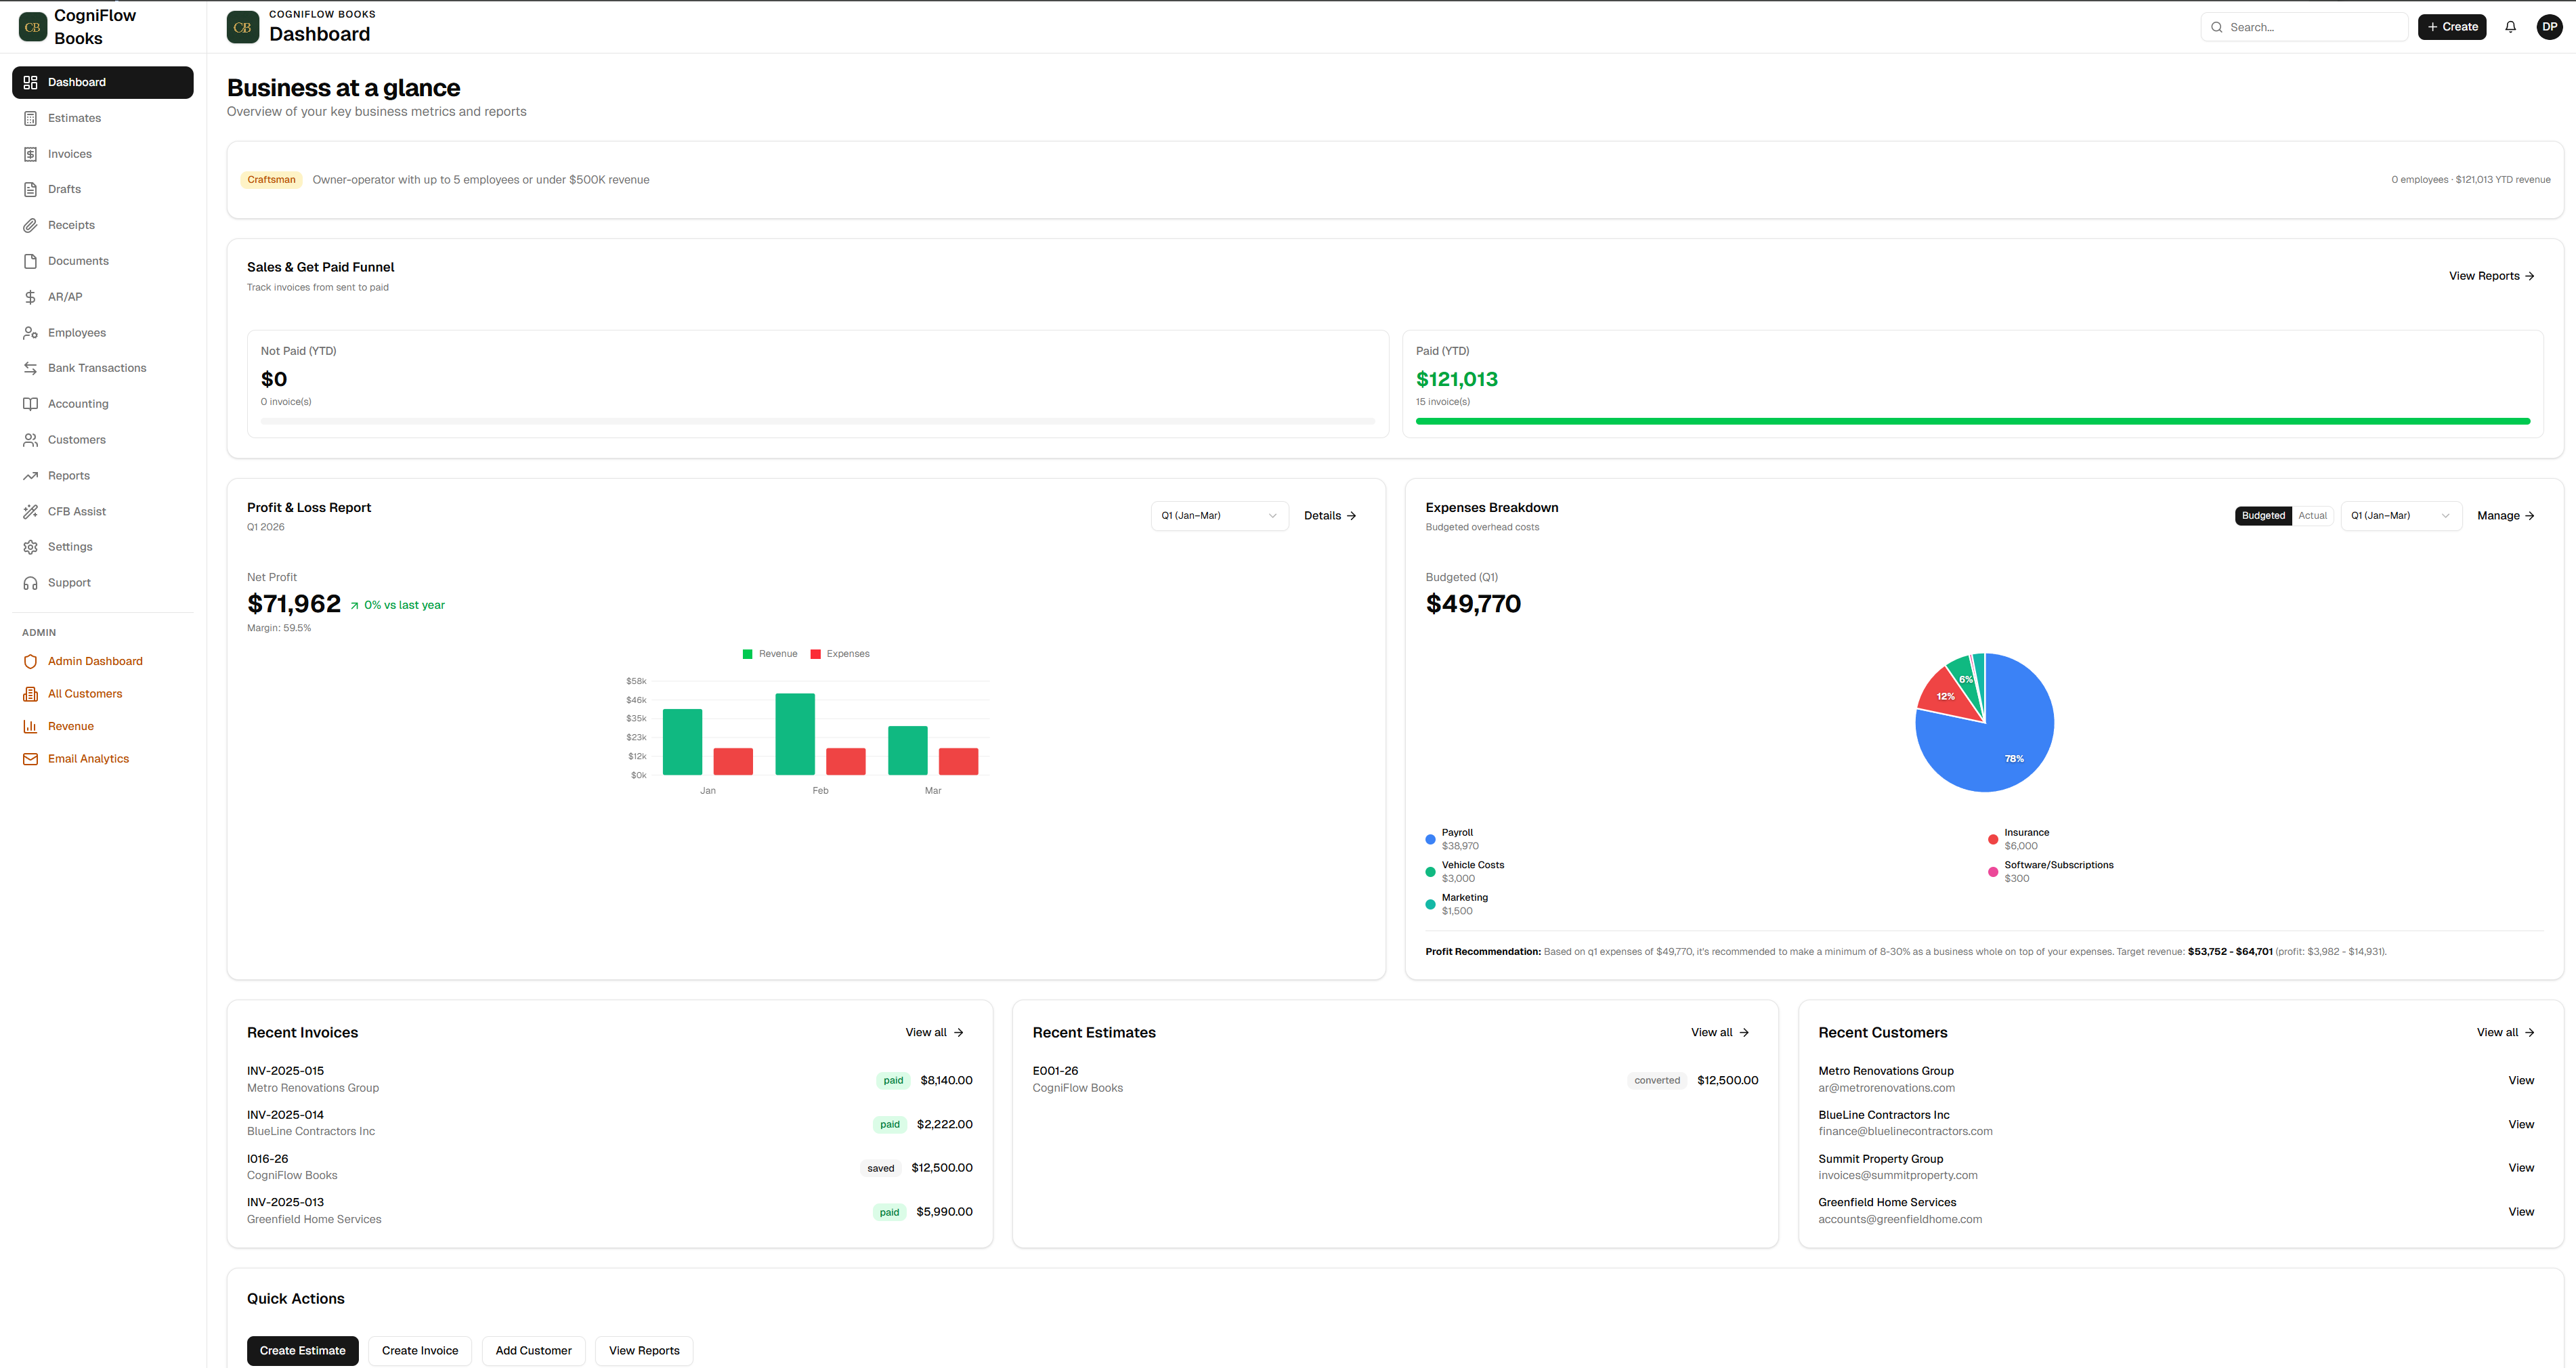Image resolution: width=2576 pixels, height=1368 pixels.
Task: Click the green Paid (YTD) progress bar
Action: click(x=1973, y=421)
